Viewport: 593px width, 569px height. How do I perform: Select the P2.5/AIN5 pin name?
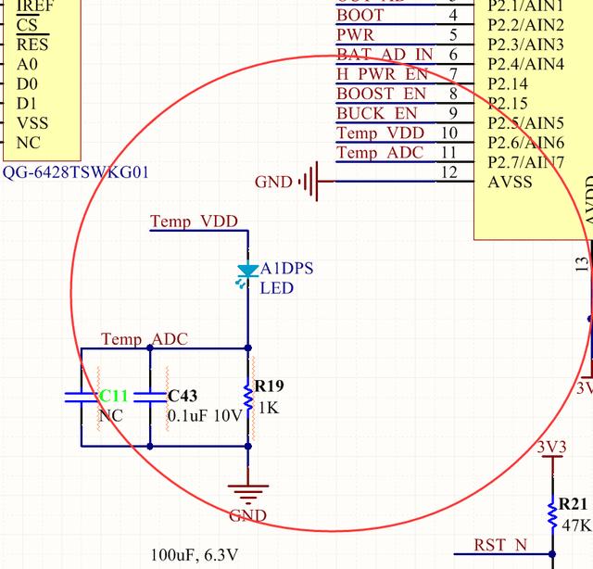526,123
